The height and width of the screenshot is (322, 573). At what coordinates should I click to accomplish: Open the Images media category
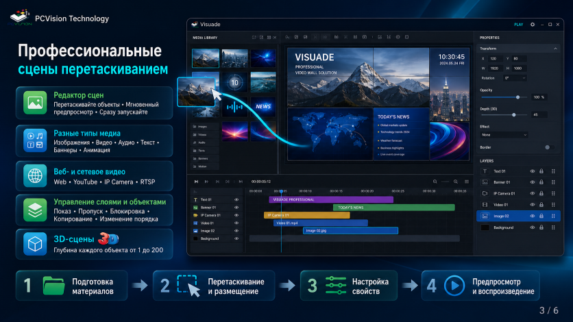205,127
